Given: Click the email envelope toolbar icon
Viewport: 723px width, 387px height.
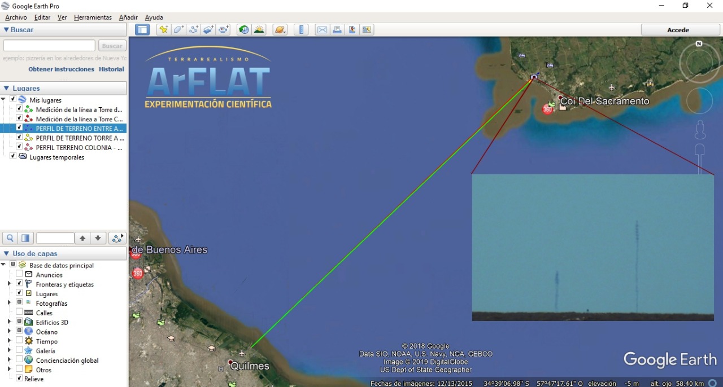Looking at the screenshot, I should (x=322, y=30).
